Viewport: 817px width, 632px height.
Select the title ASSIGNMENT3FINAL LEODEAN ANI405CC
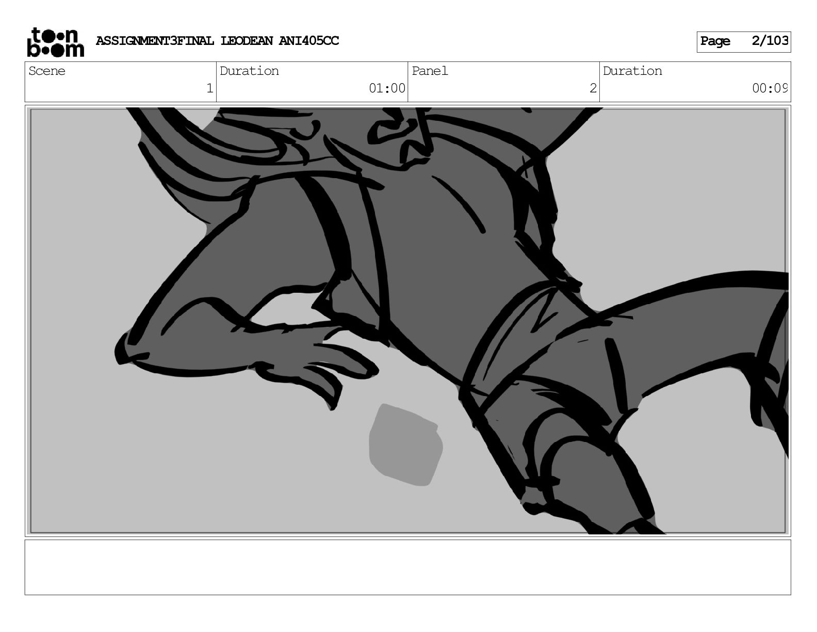coord(217,41)
